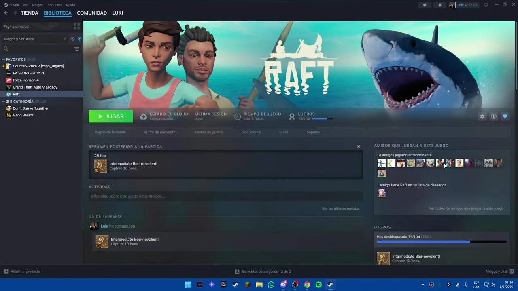Go back with the left arrow
Viewport: 518px width, 291px height.
click(x=6, y=13)
